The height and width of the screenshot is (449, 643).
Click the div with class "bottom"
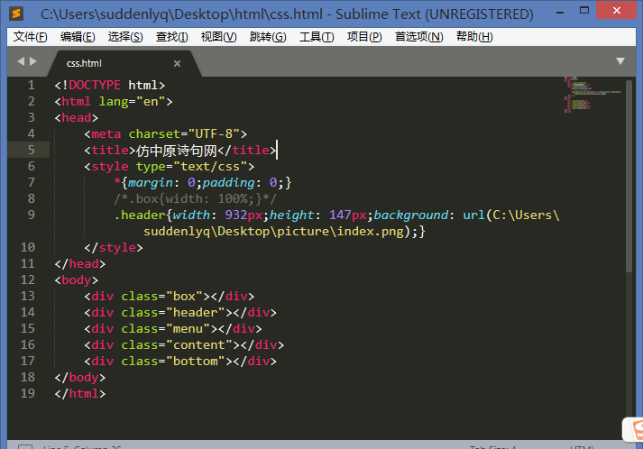click(x=180, y=362)
